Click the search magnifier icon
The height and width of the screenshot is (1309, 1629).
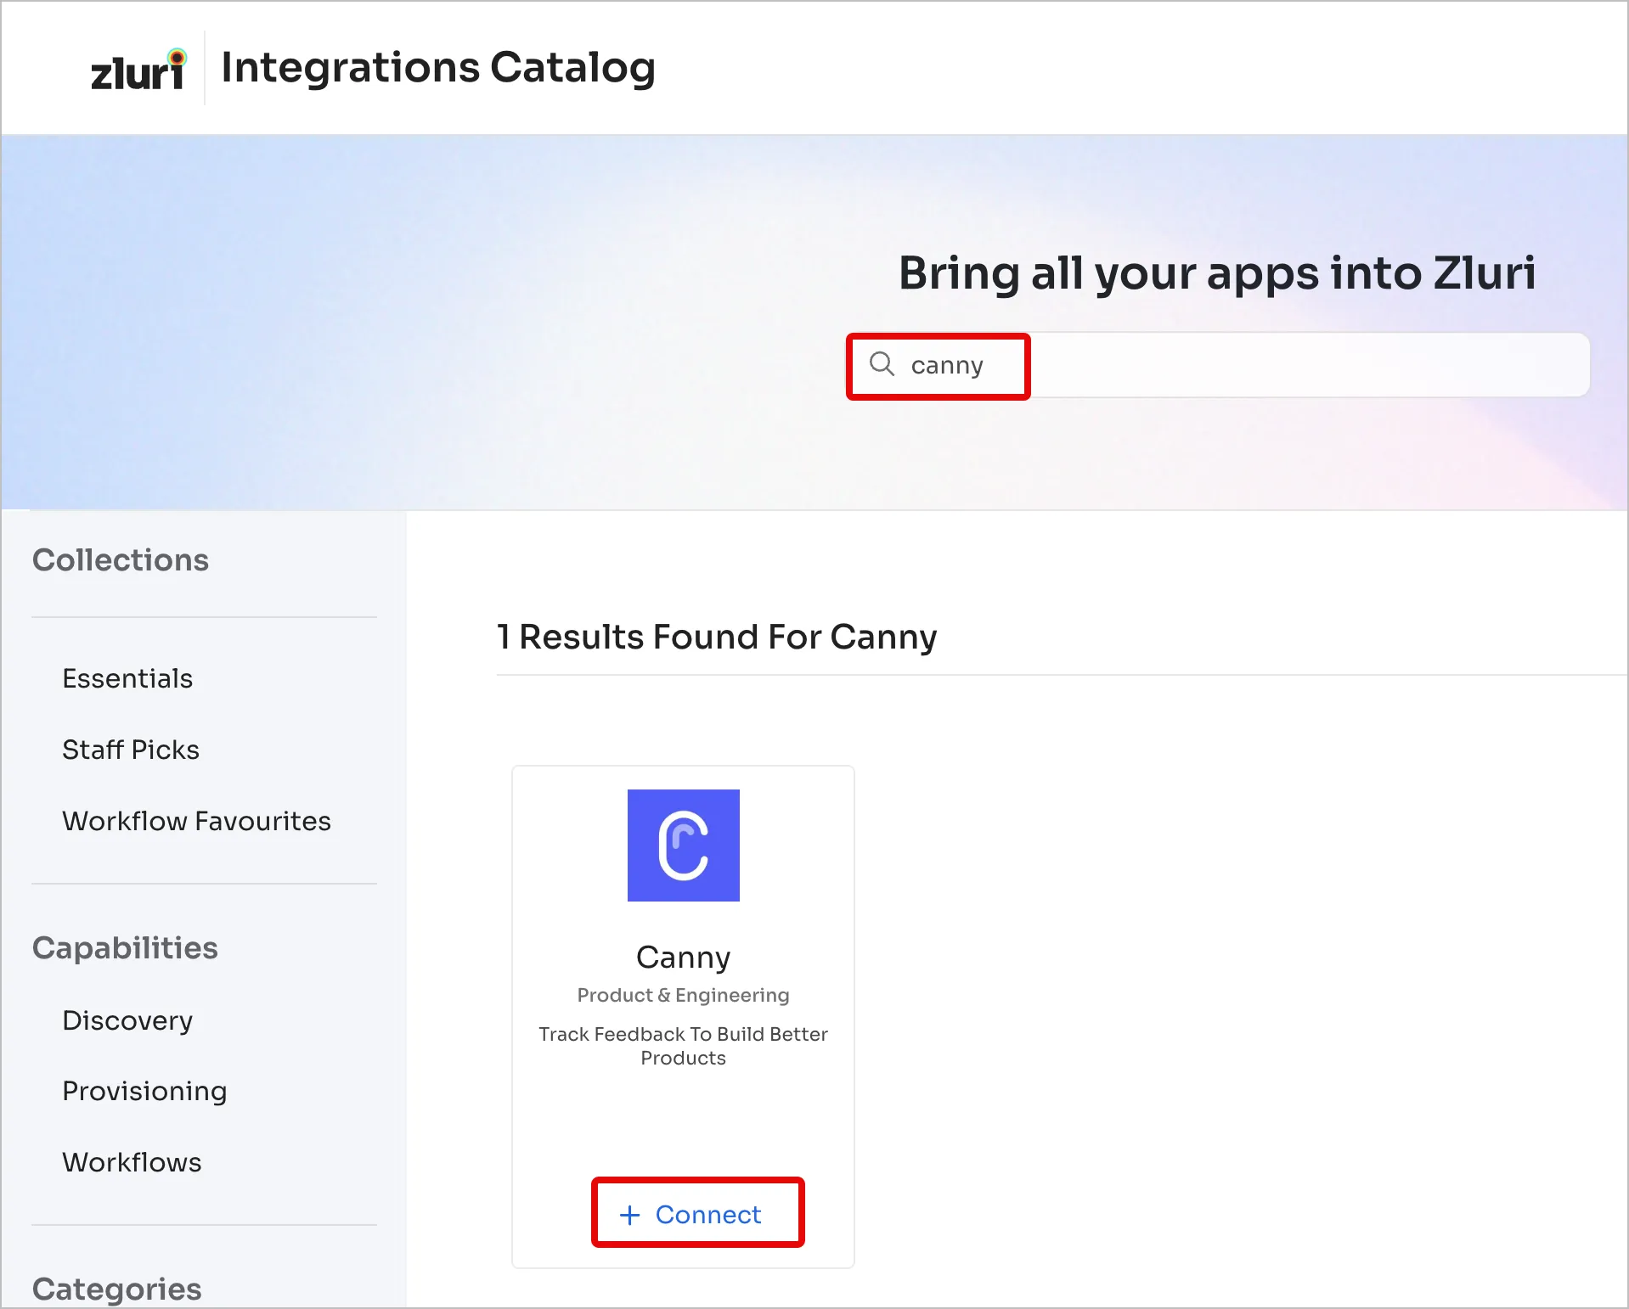tap(882, 364)
